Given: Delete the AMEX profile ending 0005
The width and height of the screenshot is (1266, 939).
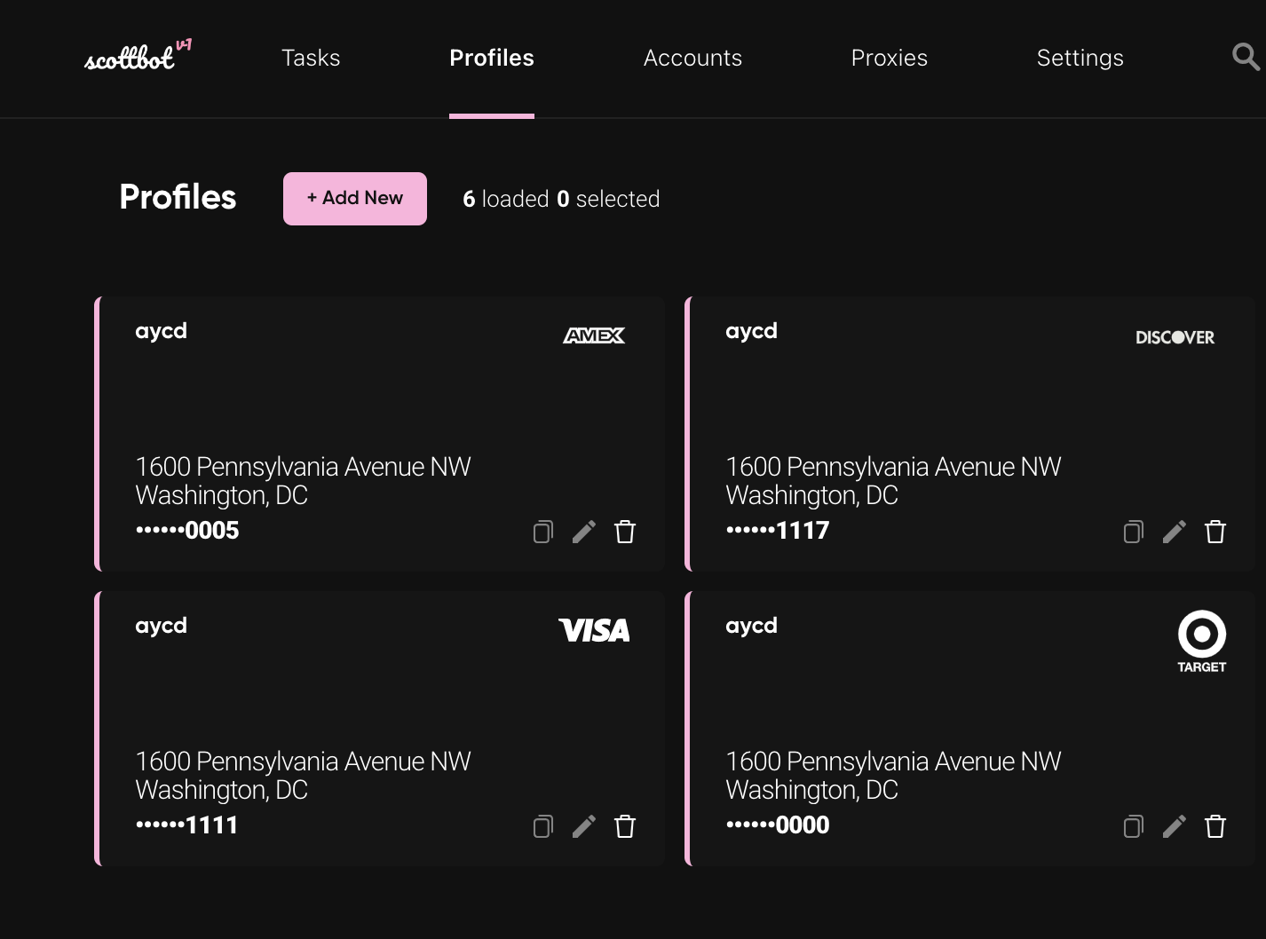Looking at the screenshot, I should pyautogui.click(x=625, y=531).
